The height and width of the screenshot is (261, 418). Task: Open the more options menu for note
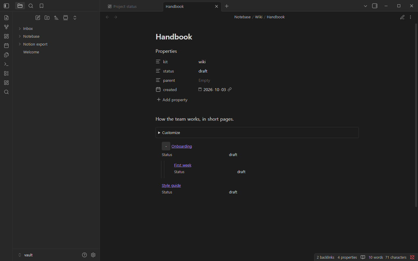pyautogui.click(x=410, y=17)
